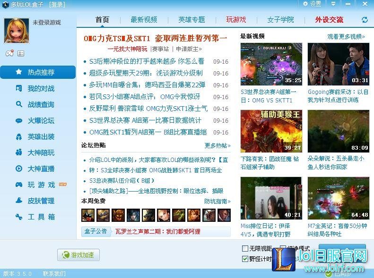Image resolution: width=374 pixels, height=278 pixels.
Task: Open headline OMG力克TSM及SKT1 article
Action: click(155, 38)
